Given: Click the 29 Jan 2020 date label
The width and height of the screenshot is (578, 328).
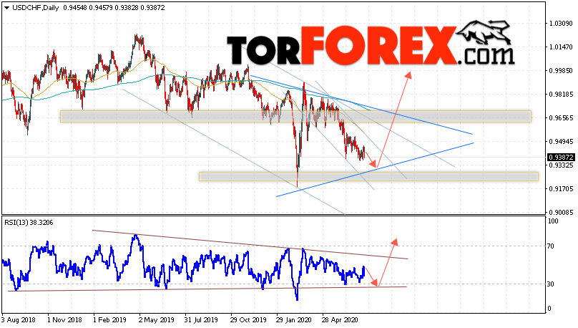Looking at the screenshot, I should (x=294, y=320).
